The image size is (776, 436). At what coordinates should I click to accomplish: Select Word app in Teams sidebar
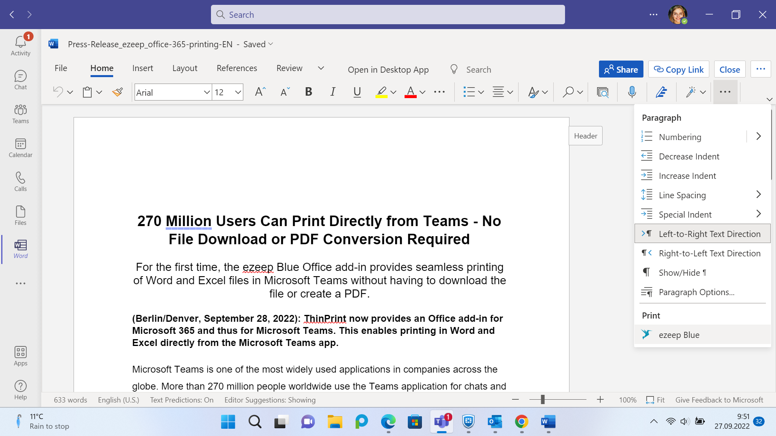[21, 249]
